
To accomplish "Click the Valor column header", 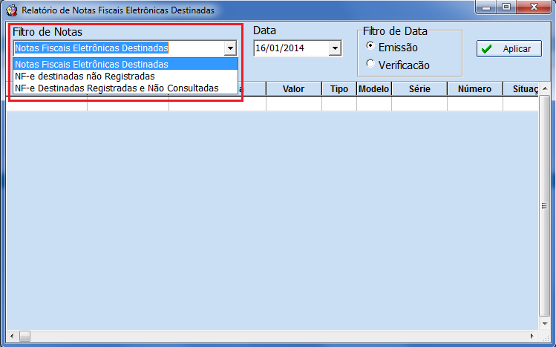I will pyautogui.click(x=293, y=89).
